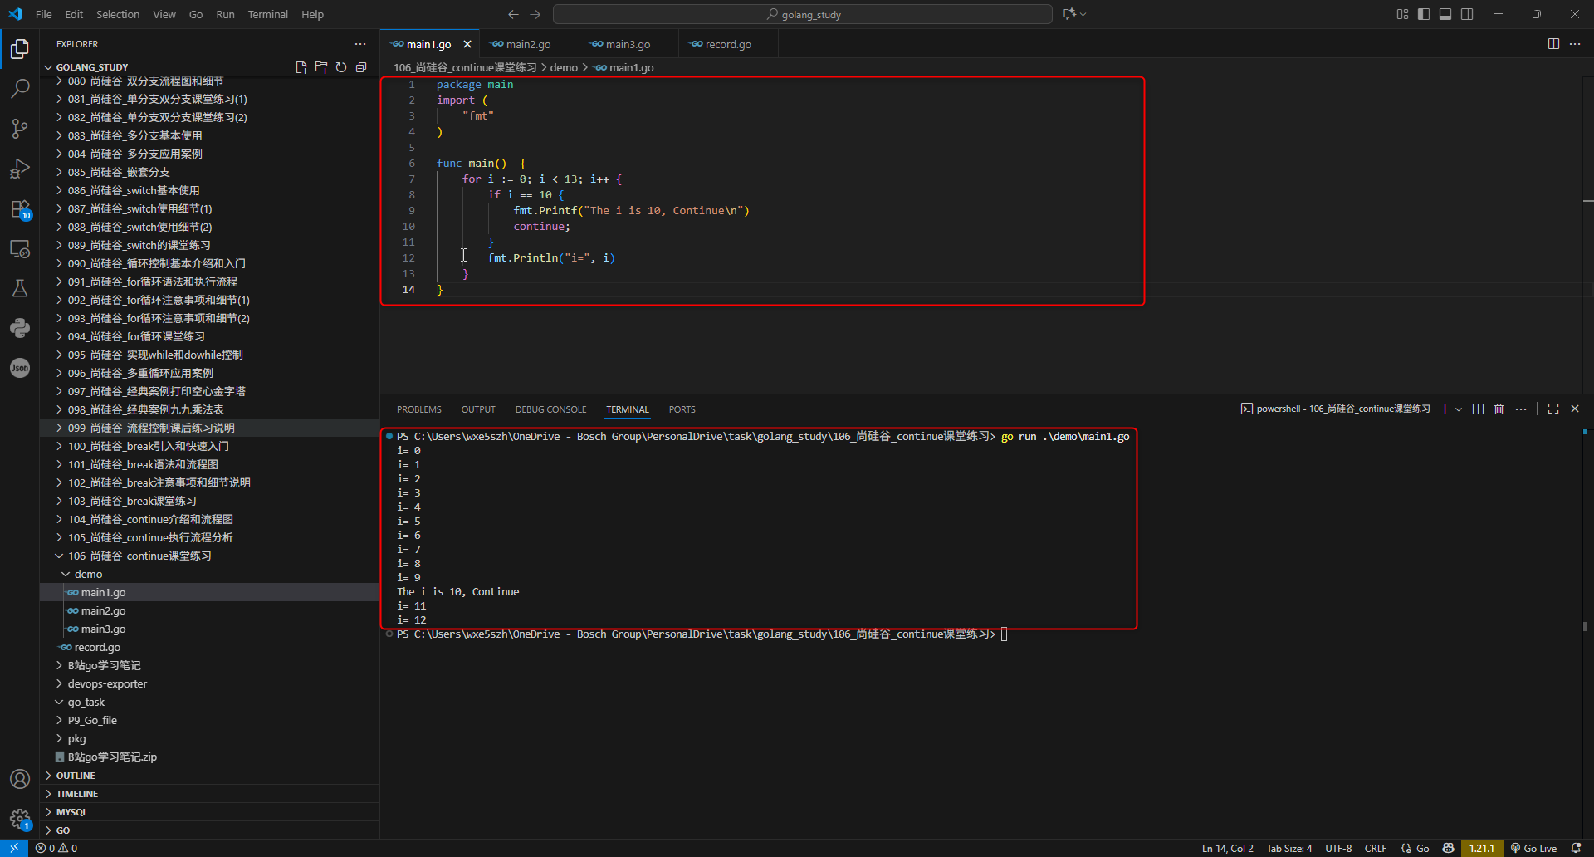Open terminal panel more actions menu
This screenshot has width=1594, height=857.
tap(1521, 409)
